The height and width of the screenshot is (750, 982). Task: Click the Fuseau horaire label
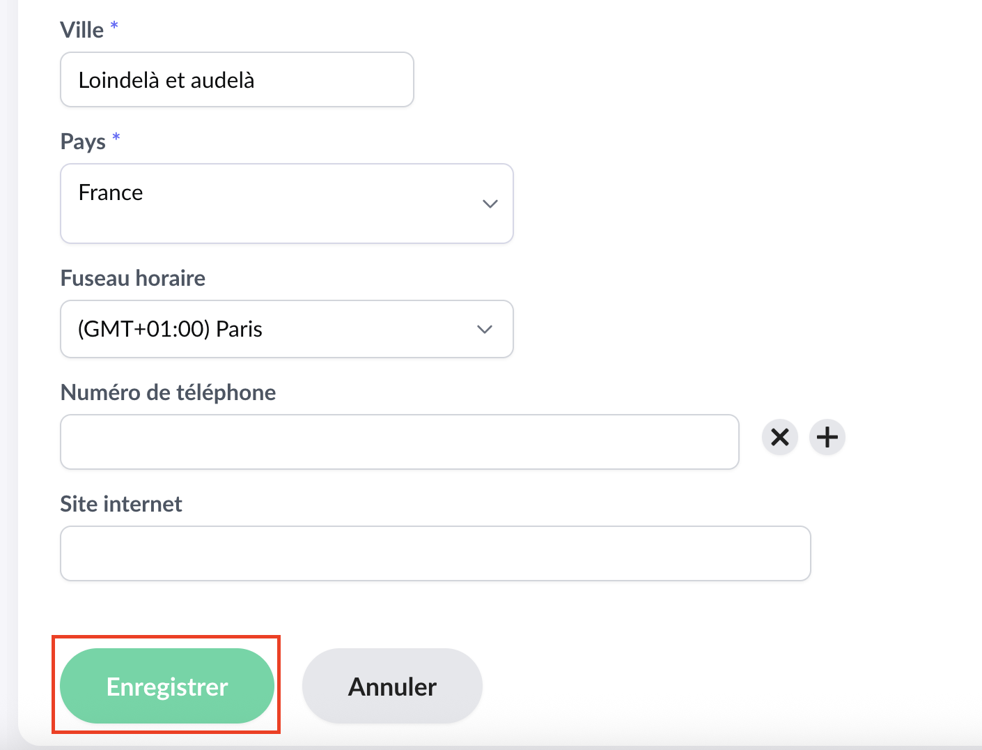133,278
